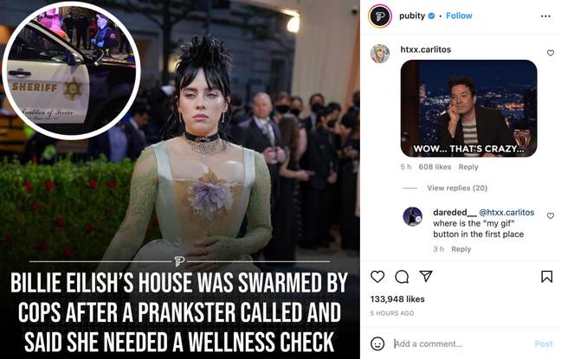The width and height of the screenshot is (561, 359).
Task: Focus the Add a comment field
Action: click(x=461, y=344)
